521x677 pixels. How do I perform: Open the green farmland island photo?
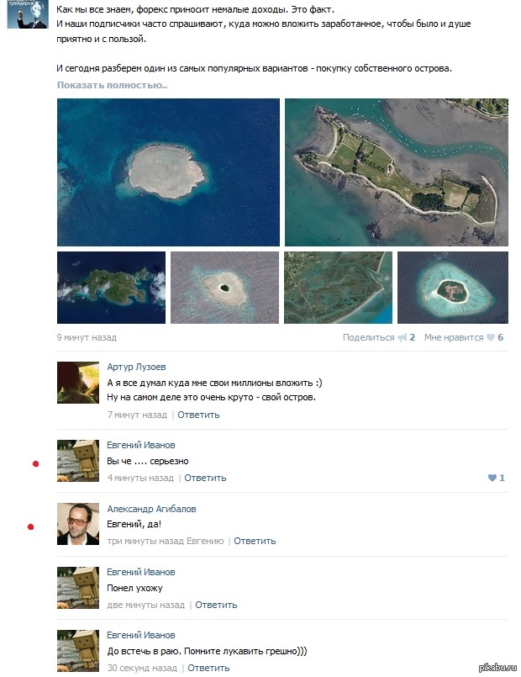coord(397,172)
